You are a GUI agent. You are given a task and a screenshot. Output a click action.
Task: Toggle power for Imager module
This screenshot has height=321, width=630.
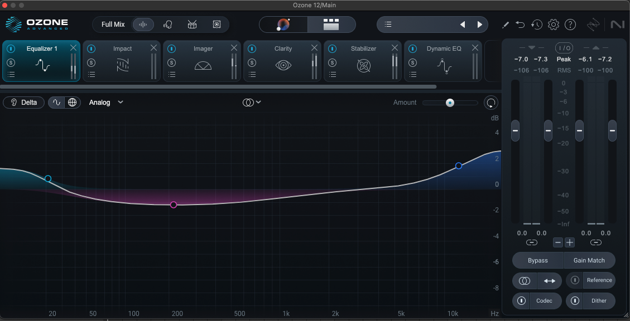[x=172, y=48]
